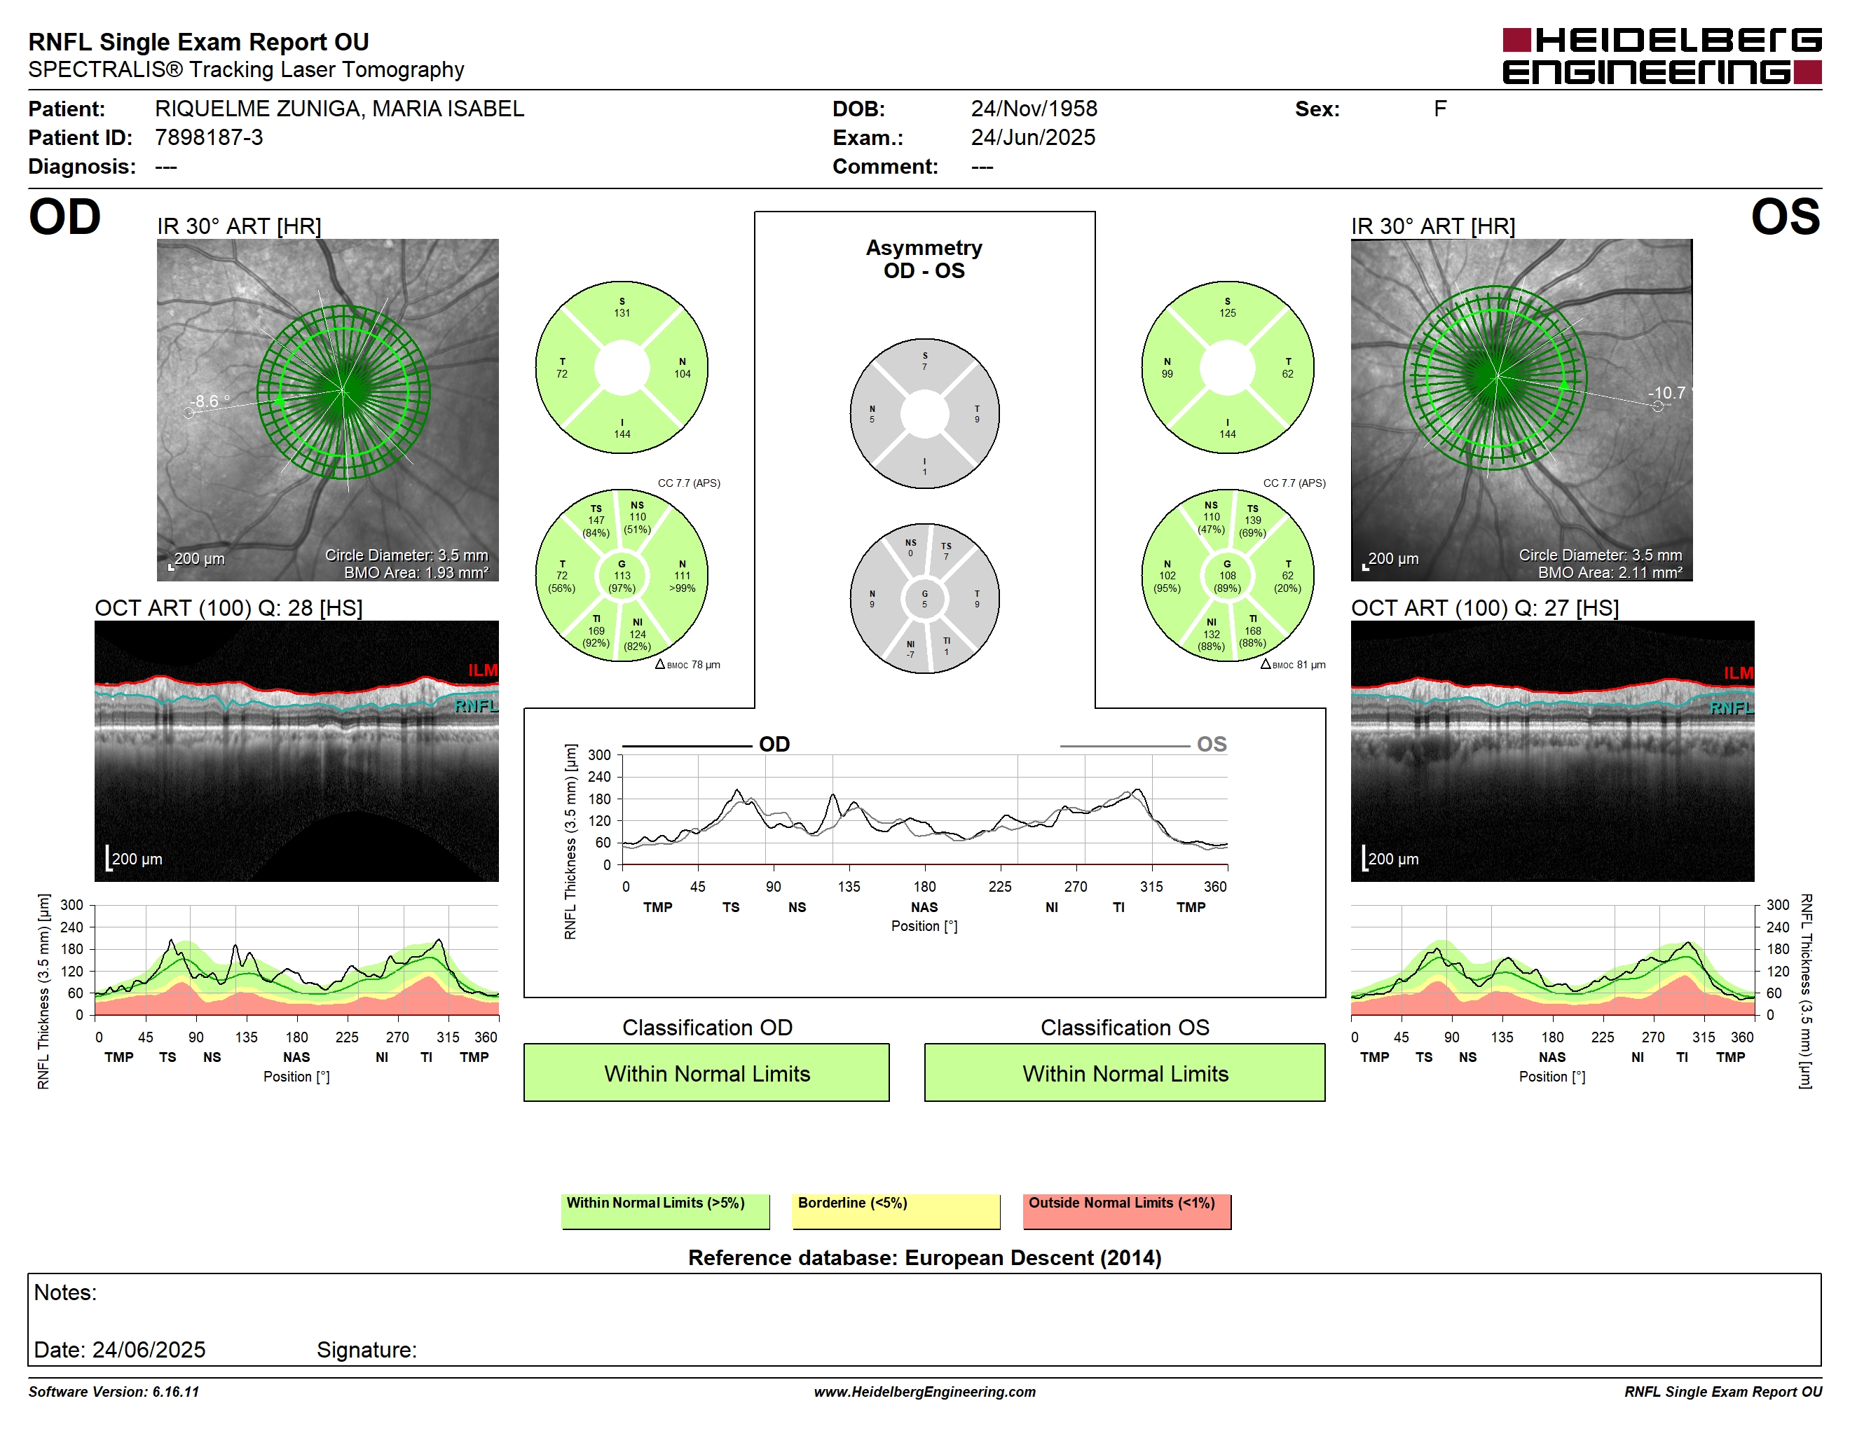Viewport: 1850px width, 1429px height.
Task: Click the yellow Borderline legend swatch
Action: 896,1211
